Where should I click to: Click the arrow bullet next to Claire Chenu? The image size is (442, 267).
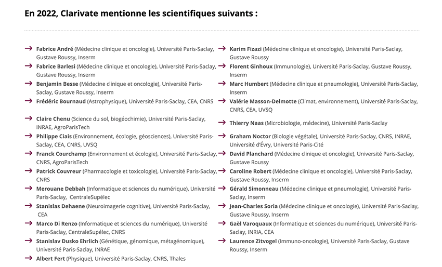[29, 118]
